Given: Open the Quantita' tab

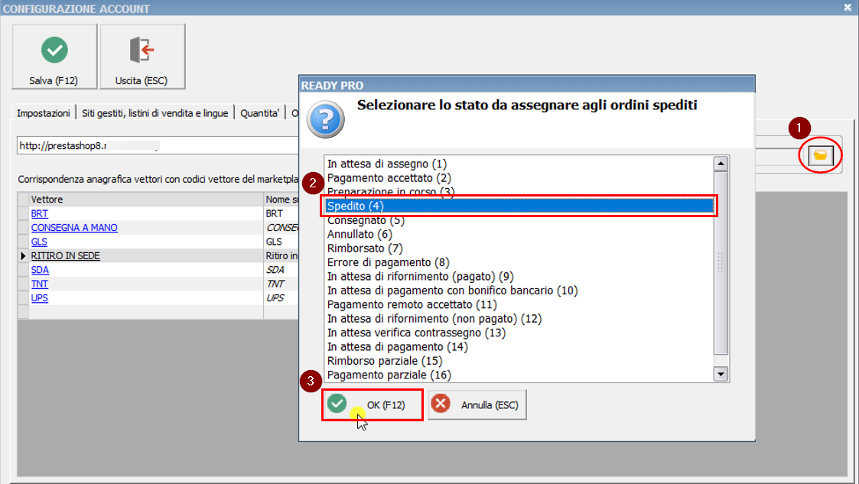Looking at the screenshot, I should (259, 113).
